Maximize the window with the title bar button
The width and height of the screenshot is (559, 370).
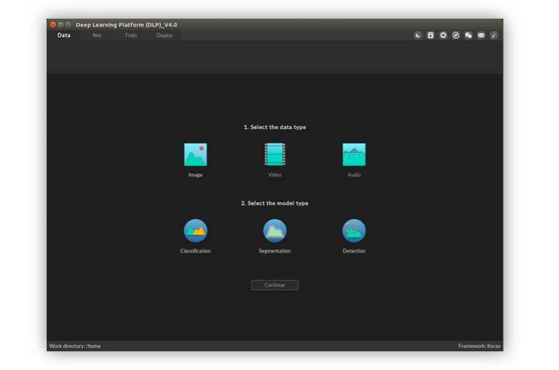pos(68,25)
